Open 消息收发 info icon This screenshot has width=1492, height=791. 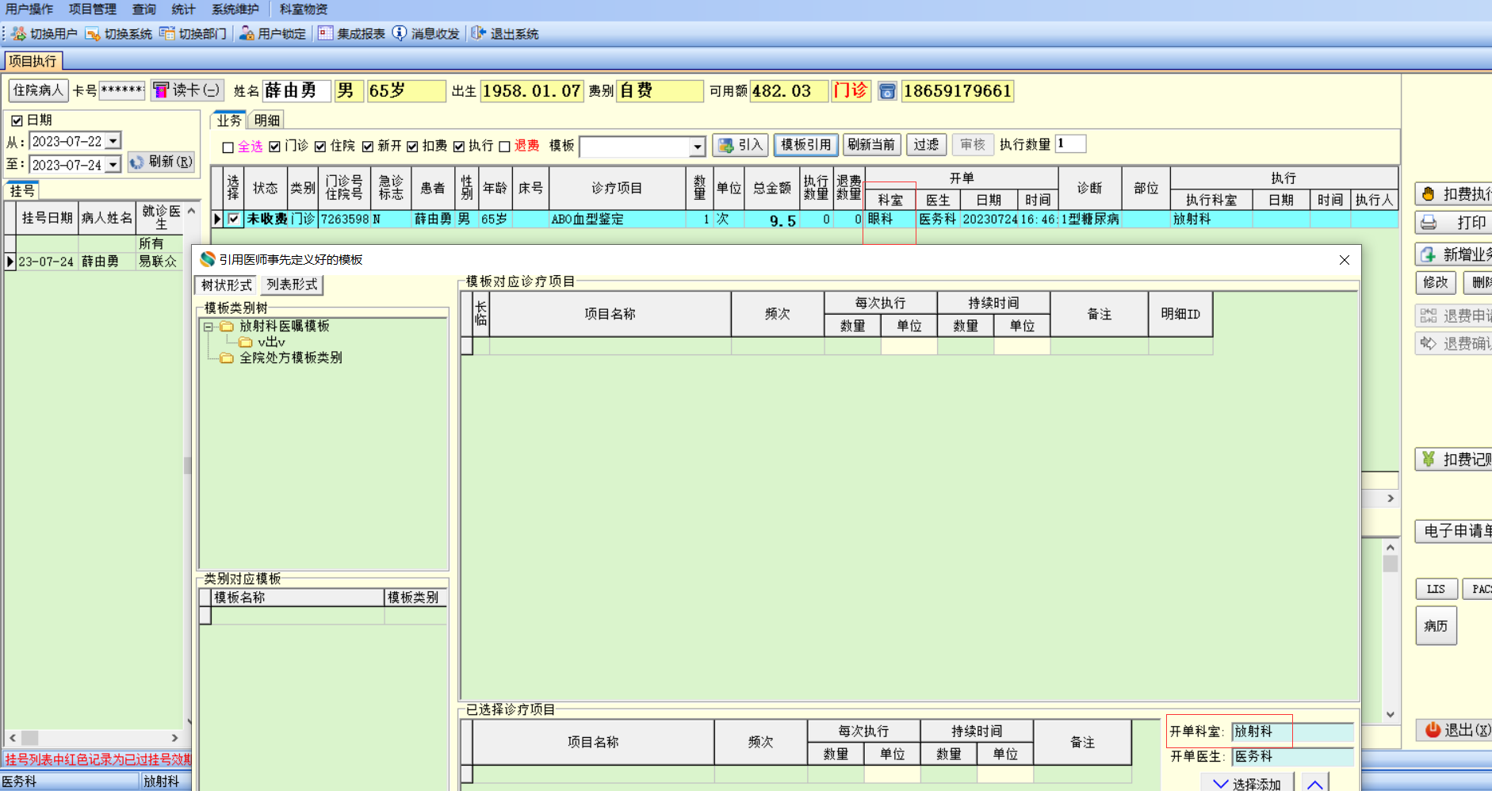(400, 33)
